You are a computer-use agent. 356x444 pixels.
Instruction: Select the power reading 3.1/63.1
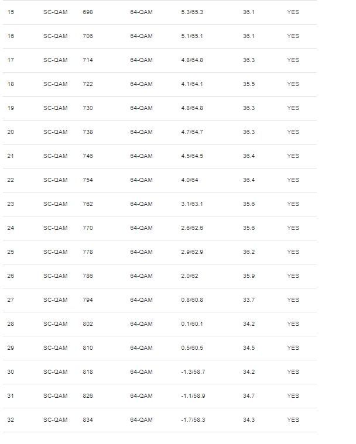[x=193, y=204]
